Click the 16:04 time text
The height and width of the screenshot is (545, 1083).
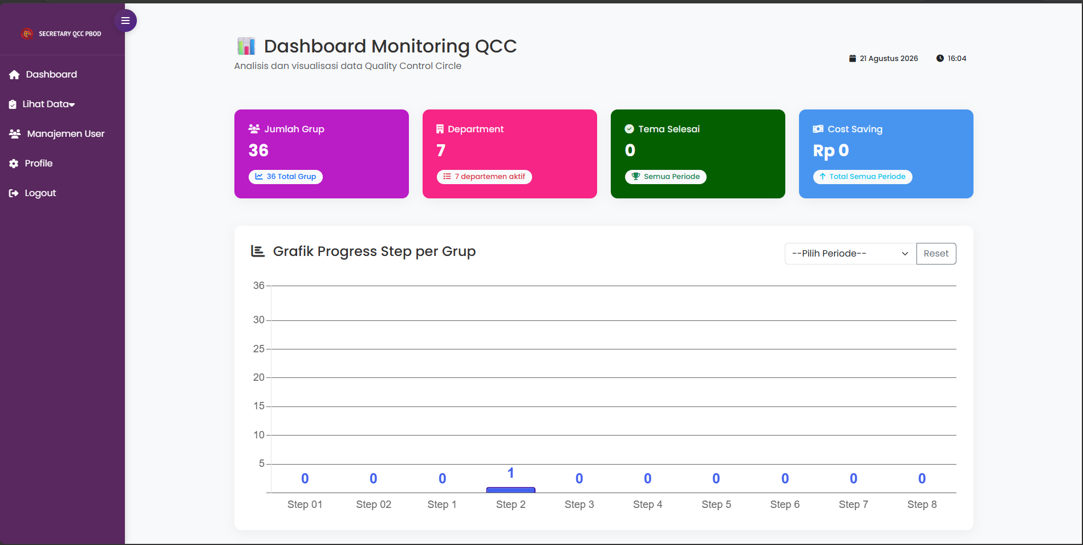coord(957,58)
